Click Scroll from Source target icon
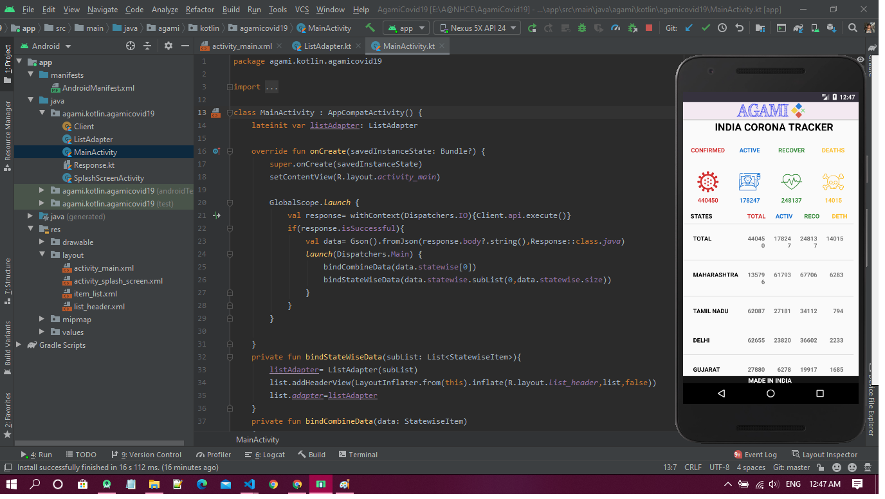This screenshot has height=499, width=885. [131, 46]
